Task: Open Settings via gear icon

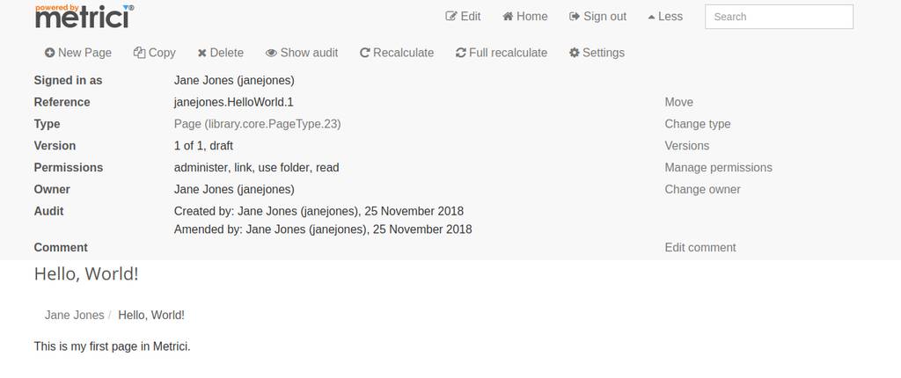Action: [574, 53]
